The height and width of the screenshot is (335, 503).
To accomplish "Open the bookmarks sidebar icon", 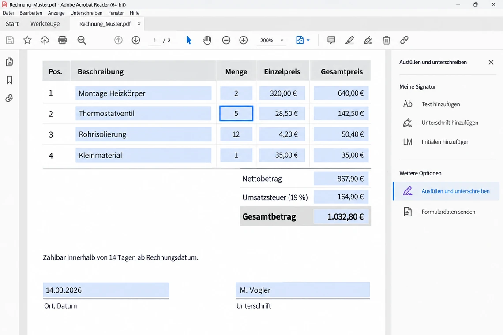I will [x=10, y=80].
